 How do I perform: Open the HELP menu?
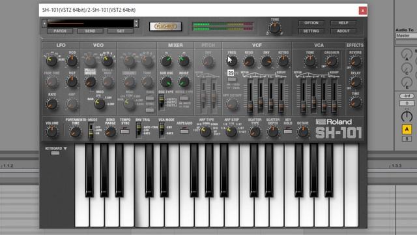343,23
